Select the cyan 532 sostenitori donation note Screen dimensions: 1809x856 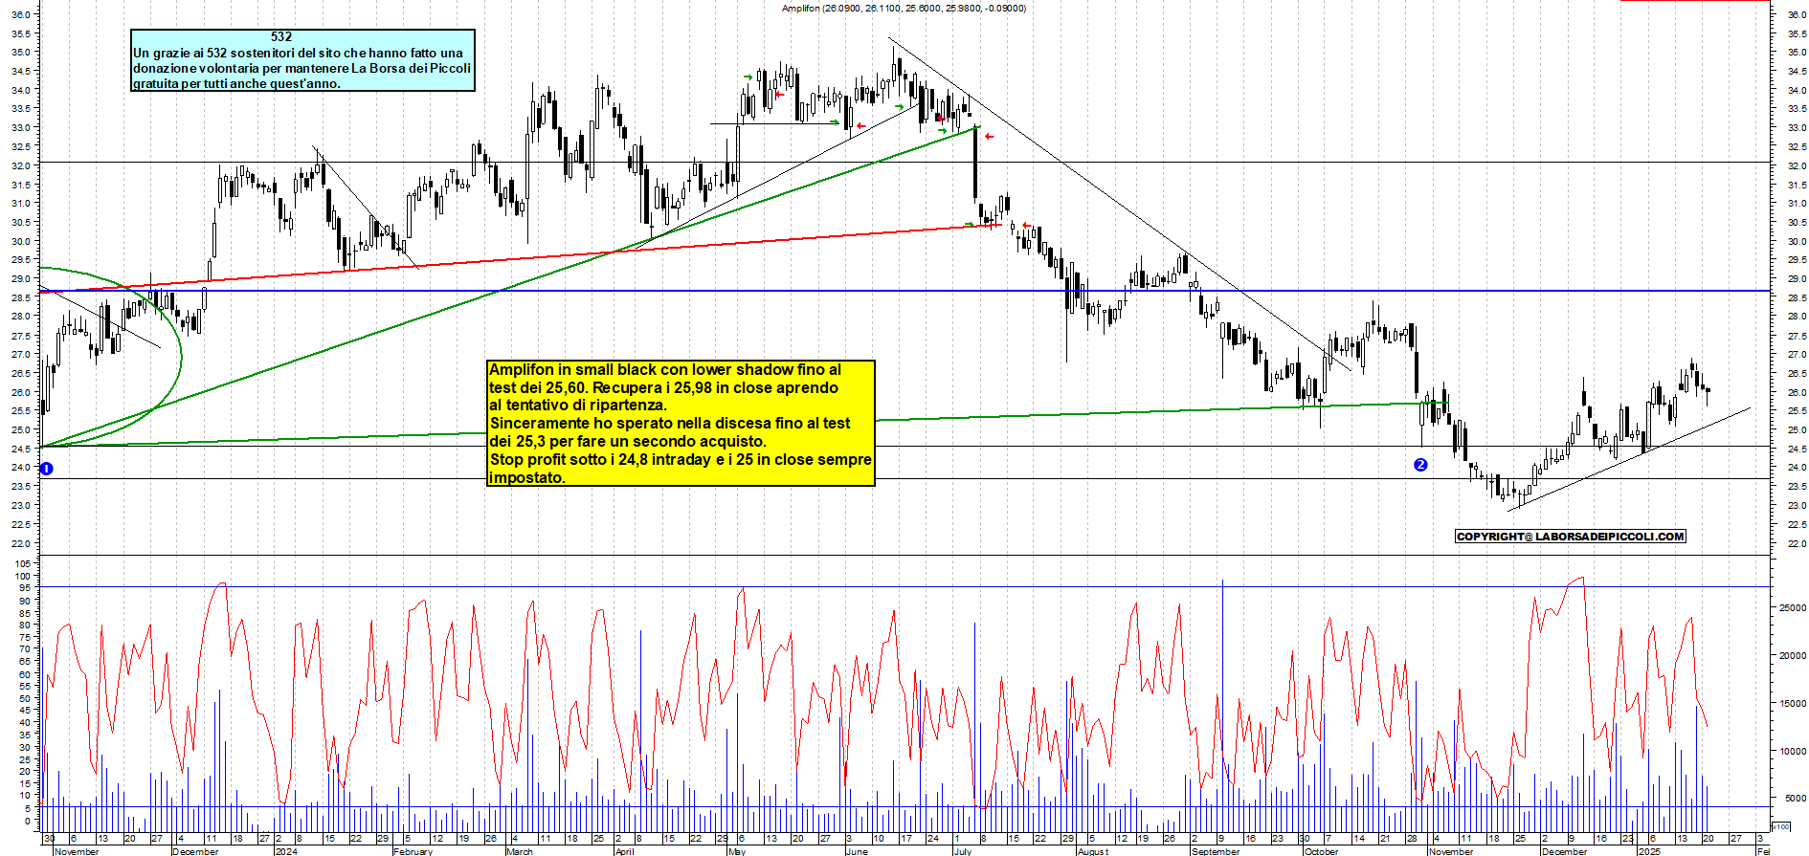[302, 60]
